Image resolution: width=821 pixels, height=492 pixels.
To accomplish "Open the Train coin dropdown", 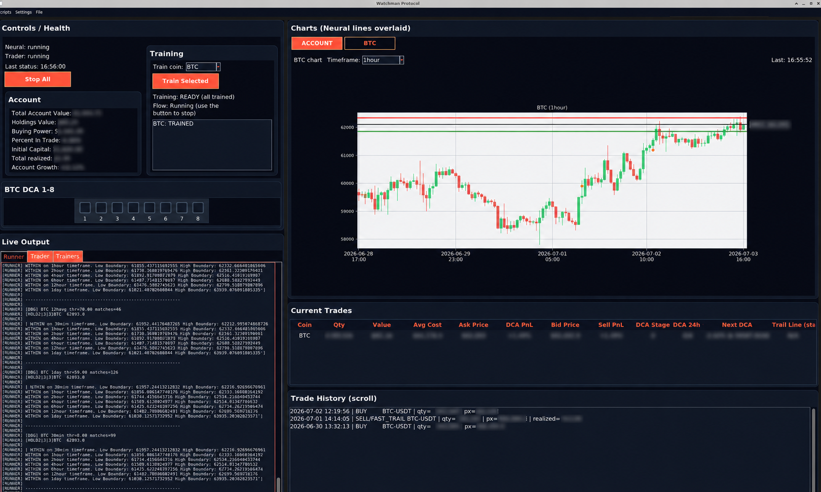I will point(218,67).
